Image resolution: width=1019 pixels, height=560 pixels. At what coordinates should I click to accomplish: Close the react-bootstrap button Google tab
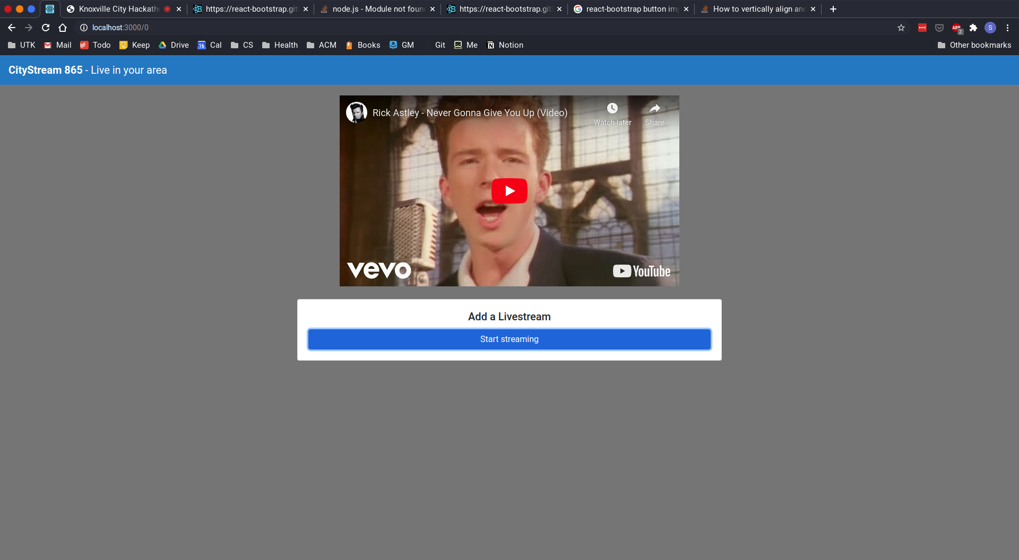(686, 9)
